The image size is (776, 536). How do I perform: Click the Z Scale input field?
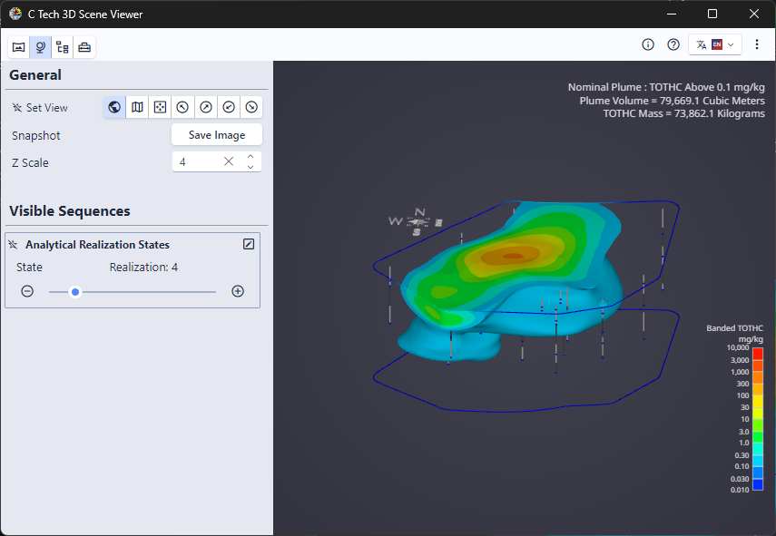coord(195,162)
